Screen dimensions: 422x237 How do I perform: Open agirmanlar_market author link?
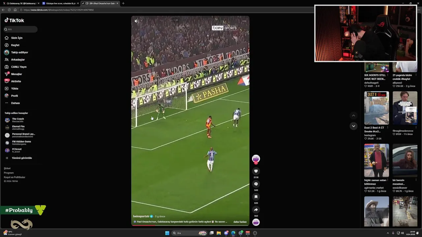pos(374,188)
